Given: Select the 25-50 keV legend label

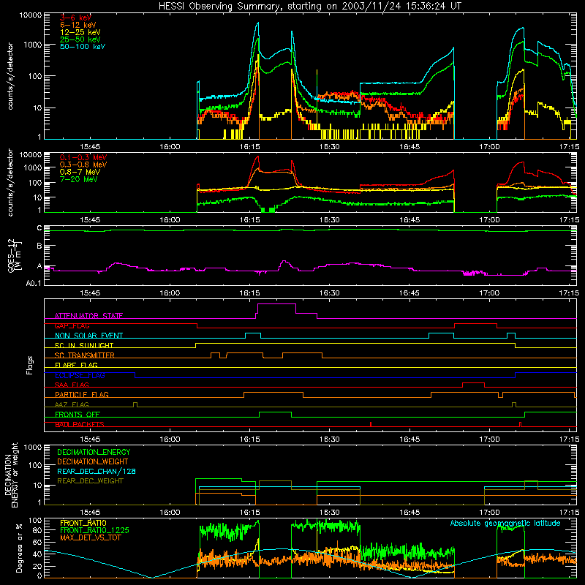Looking at the screenshot, I should point(80,39).
